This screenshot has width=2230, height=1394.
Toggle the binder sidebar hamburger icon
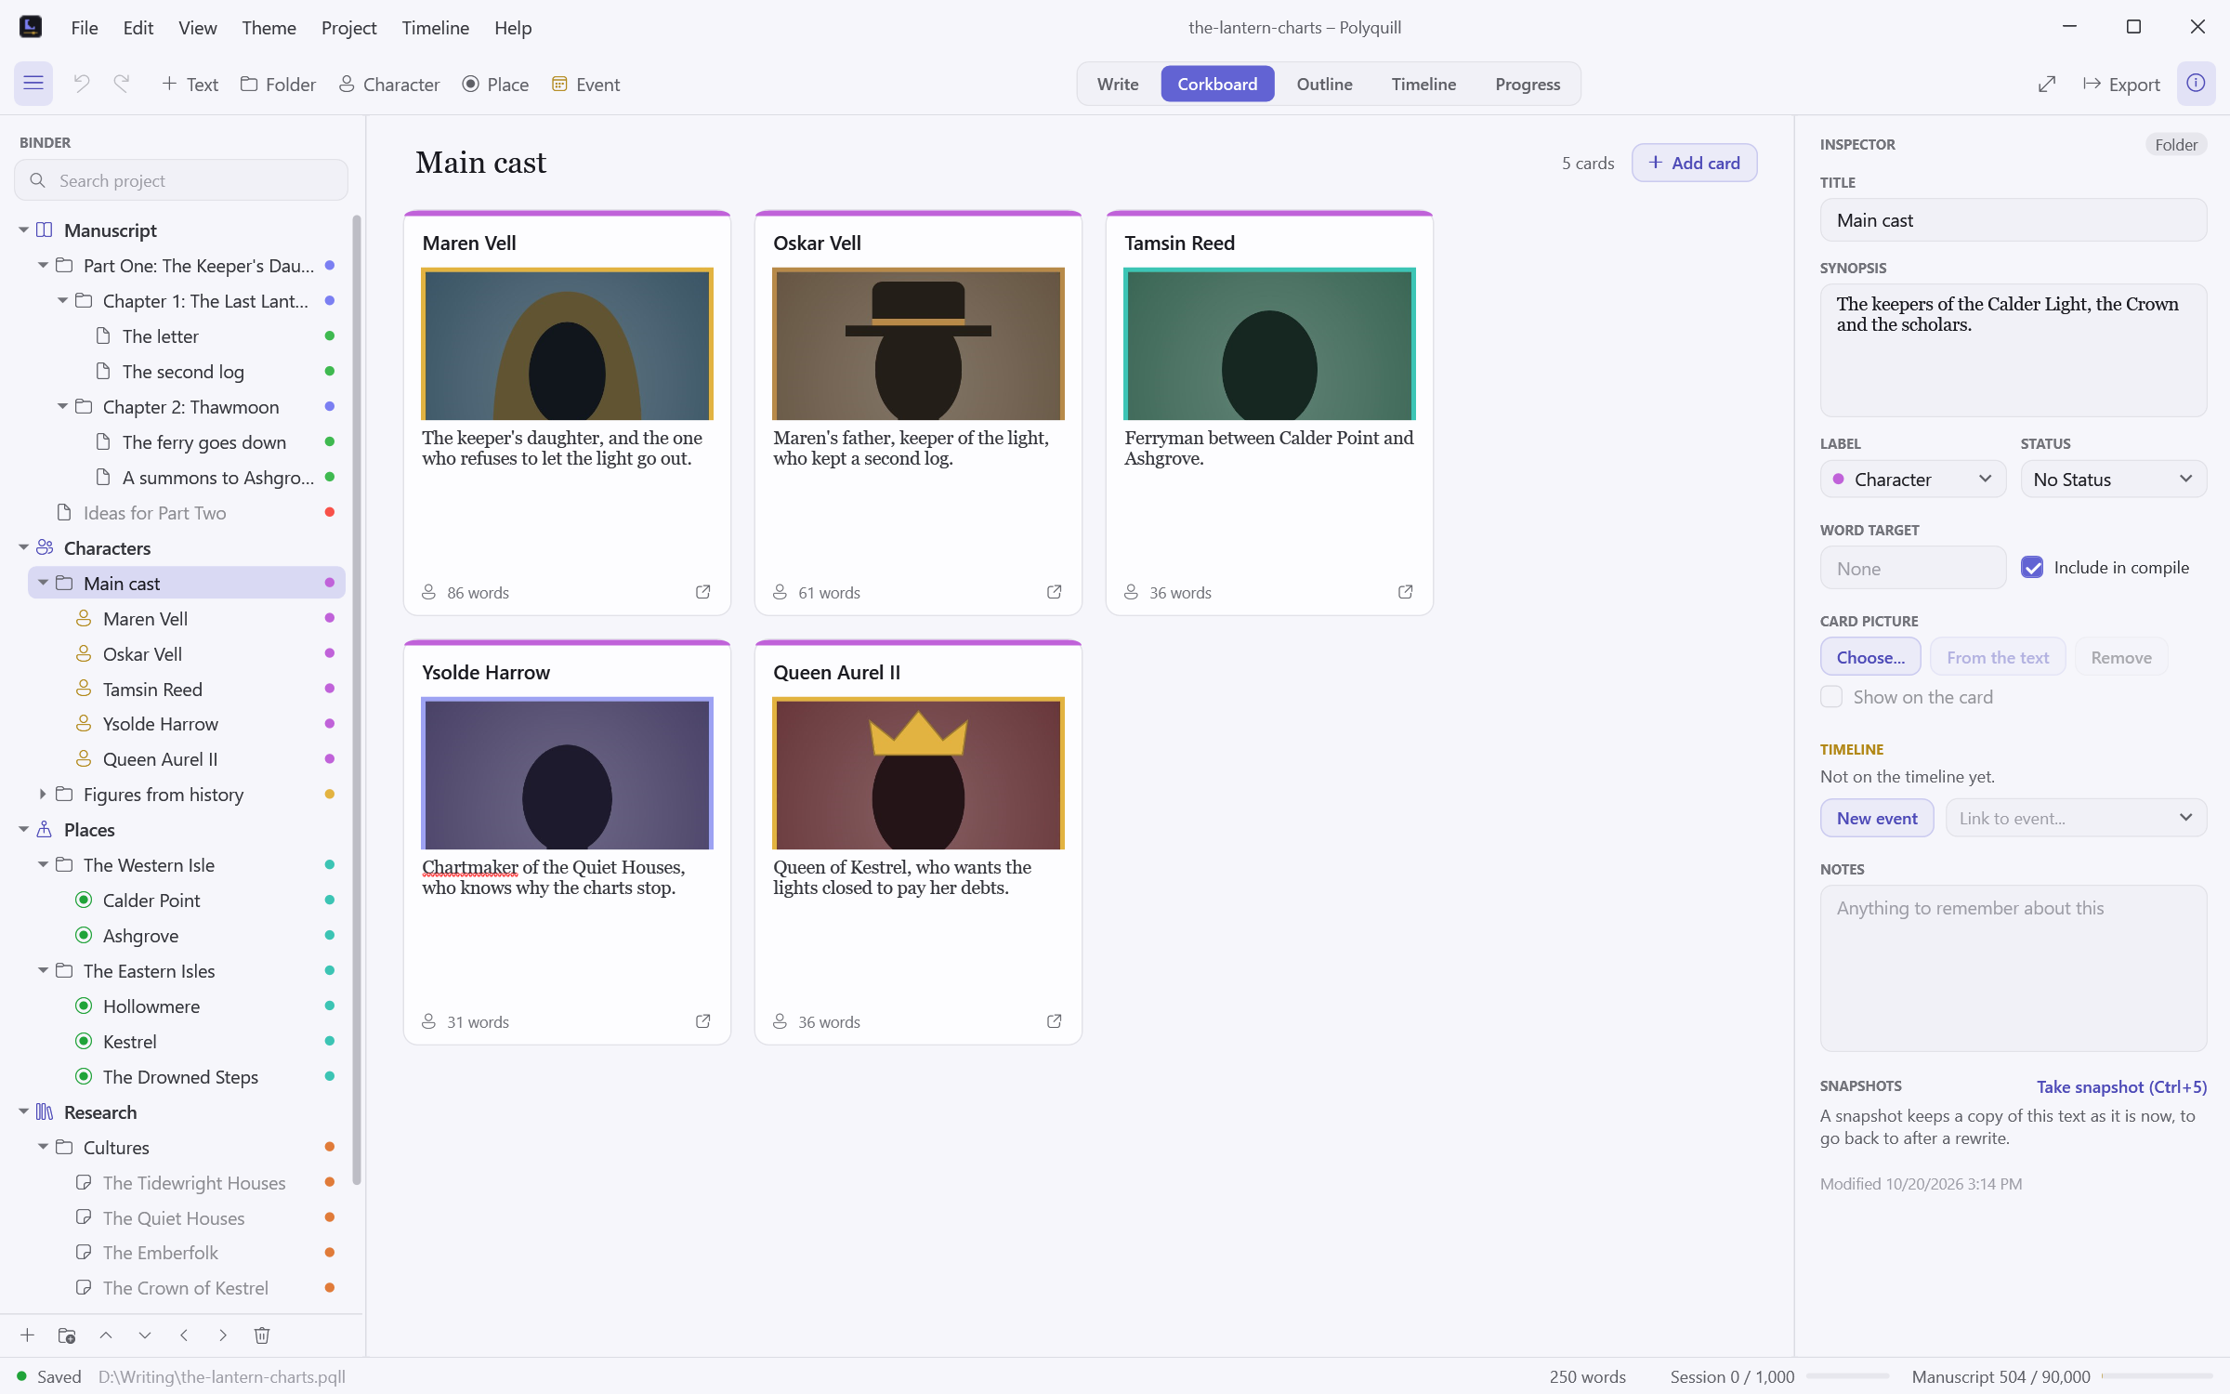point(33,84)
